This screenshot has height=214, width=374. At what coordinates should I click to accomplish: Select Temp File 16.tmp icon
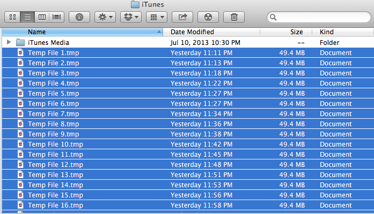tap(20, 205)
